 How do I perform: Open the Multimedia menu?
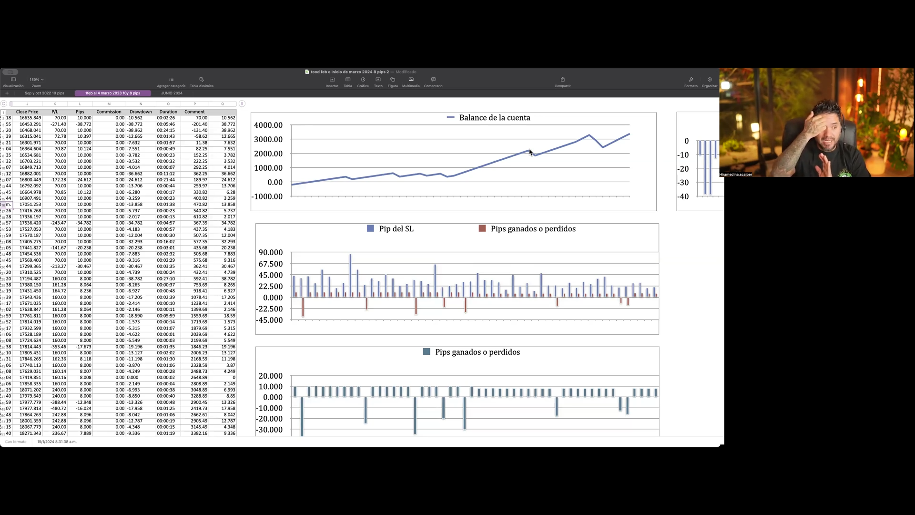[411, 80]
